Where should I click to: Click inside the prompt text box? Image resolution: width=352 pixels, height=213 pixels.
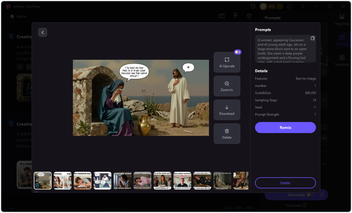pos(285,49)
